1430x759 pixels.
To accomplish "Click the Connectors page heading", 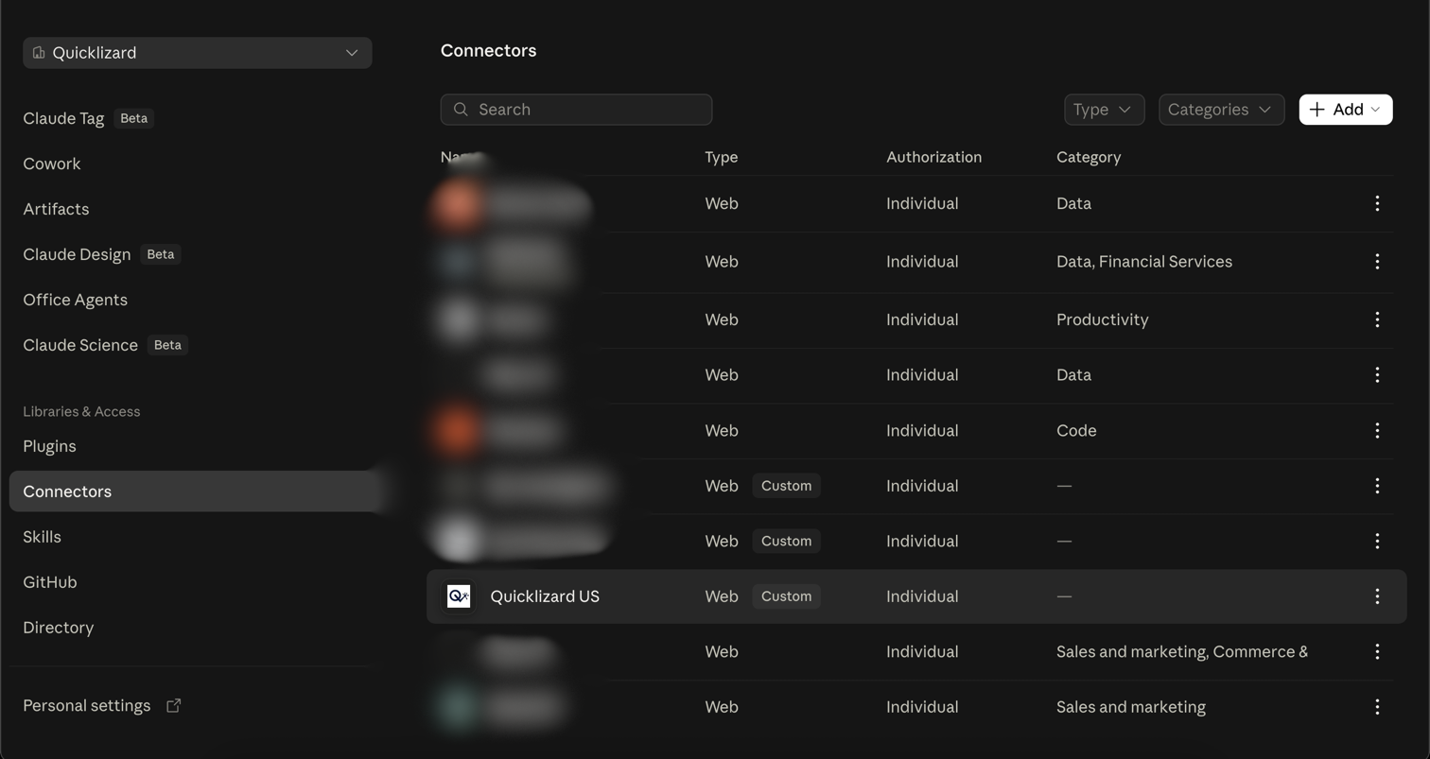I will click(488, 51).
